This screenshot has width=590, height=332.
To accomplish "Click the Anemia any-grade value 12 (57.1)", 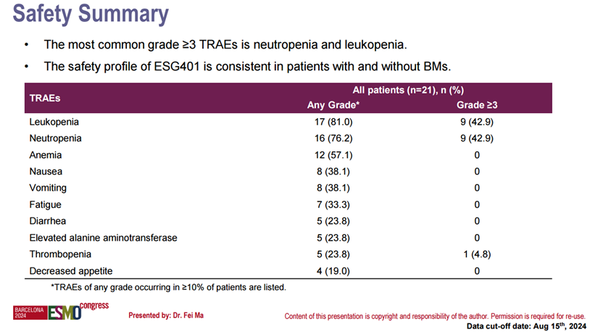I will pyautogui.click(x=333, y=155).
